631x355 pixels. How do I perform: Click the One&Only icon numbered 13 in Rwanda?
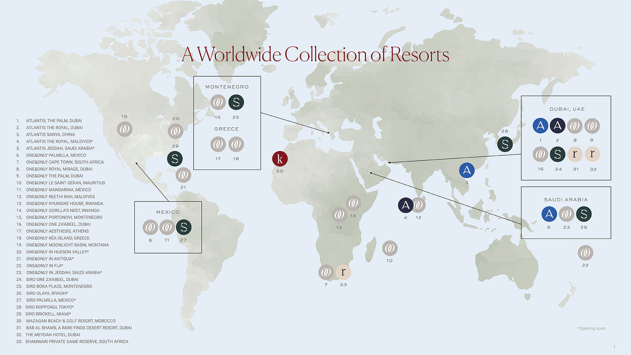coord(339,215)
